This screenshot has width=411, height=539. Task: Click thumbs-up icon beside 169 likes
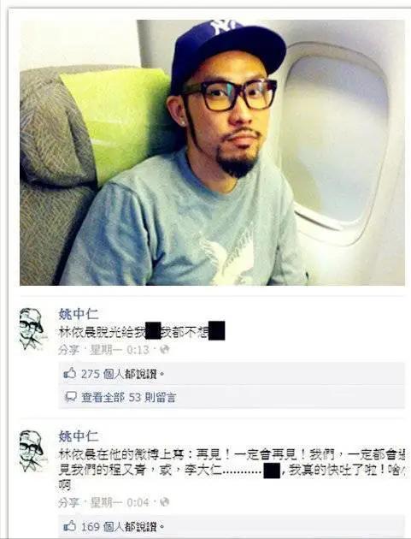[x=70, y=526]
